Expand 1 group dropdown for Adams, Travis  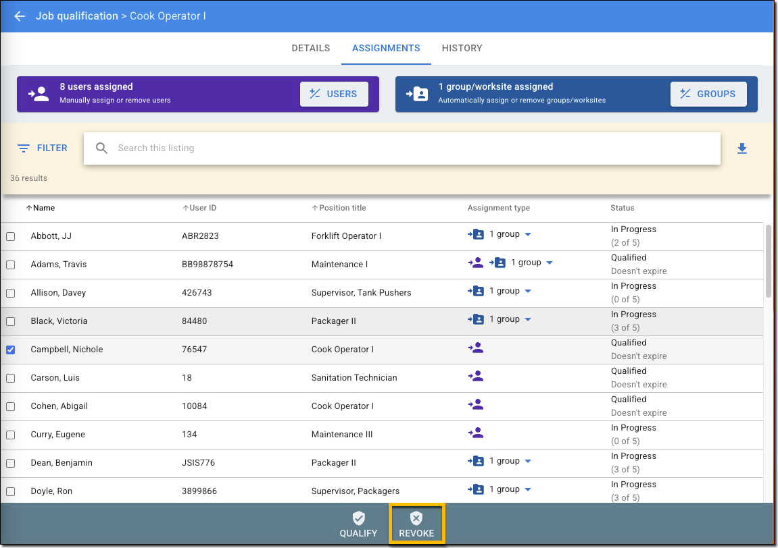click(550, 263)
